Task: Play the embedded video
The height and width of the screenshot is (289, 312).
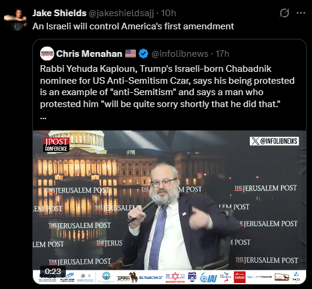Action: [169, 207]
